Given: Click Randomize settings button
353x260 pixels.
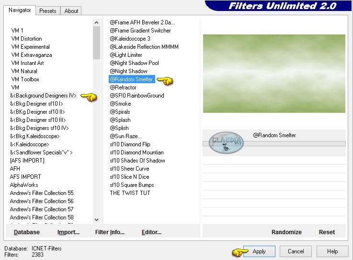Looking at the screenshot, I should pos(286,232).
